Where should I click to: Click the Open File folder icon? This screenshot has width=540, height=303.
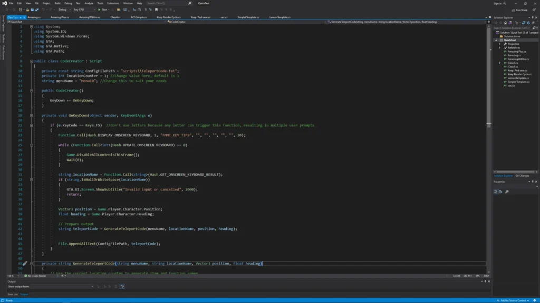[x=27, y=9]
